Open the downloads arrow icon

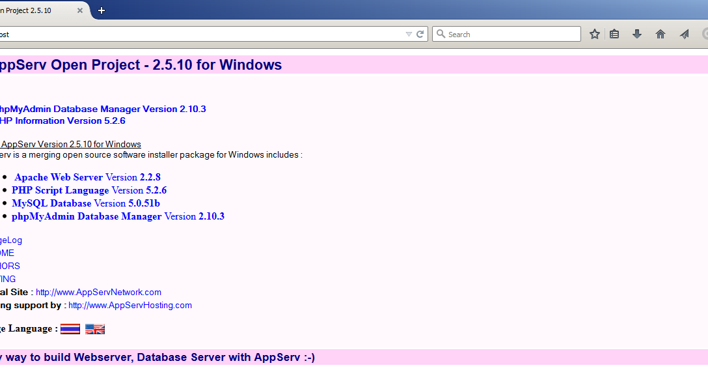[x=637, y=34]
